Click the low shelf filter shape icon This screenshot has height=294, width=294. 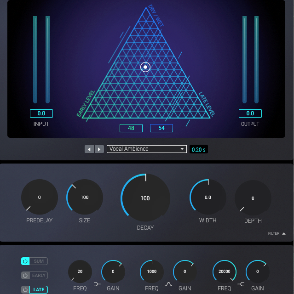point(97,284)
